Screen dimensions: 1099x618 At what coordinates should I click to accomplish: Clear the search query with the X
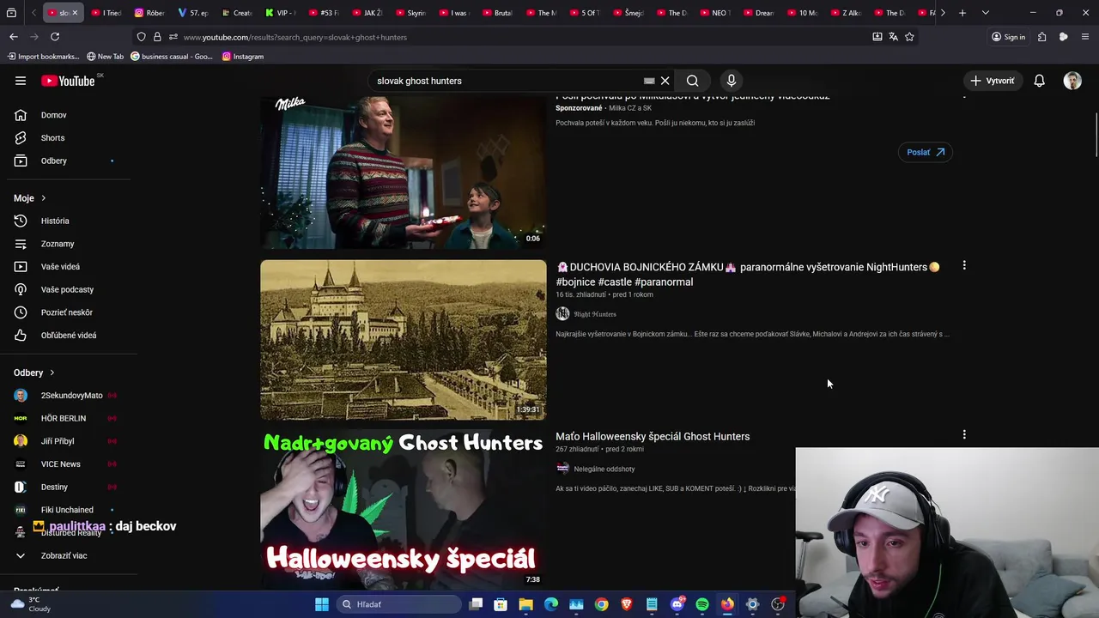coord(665,81)
